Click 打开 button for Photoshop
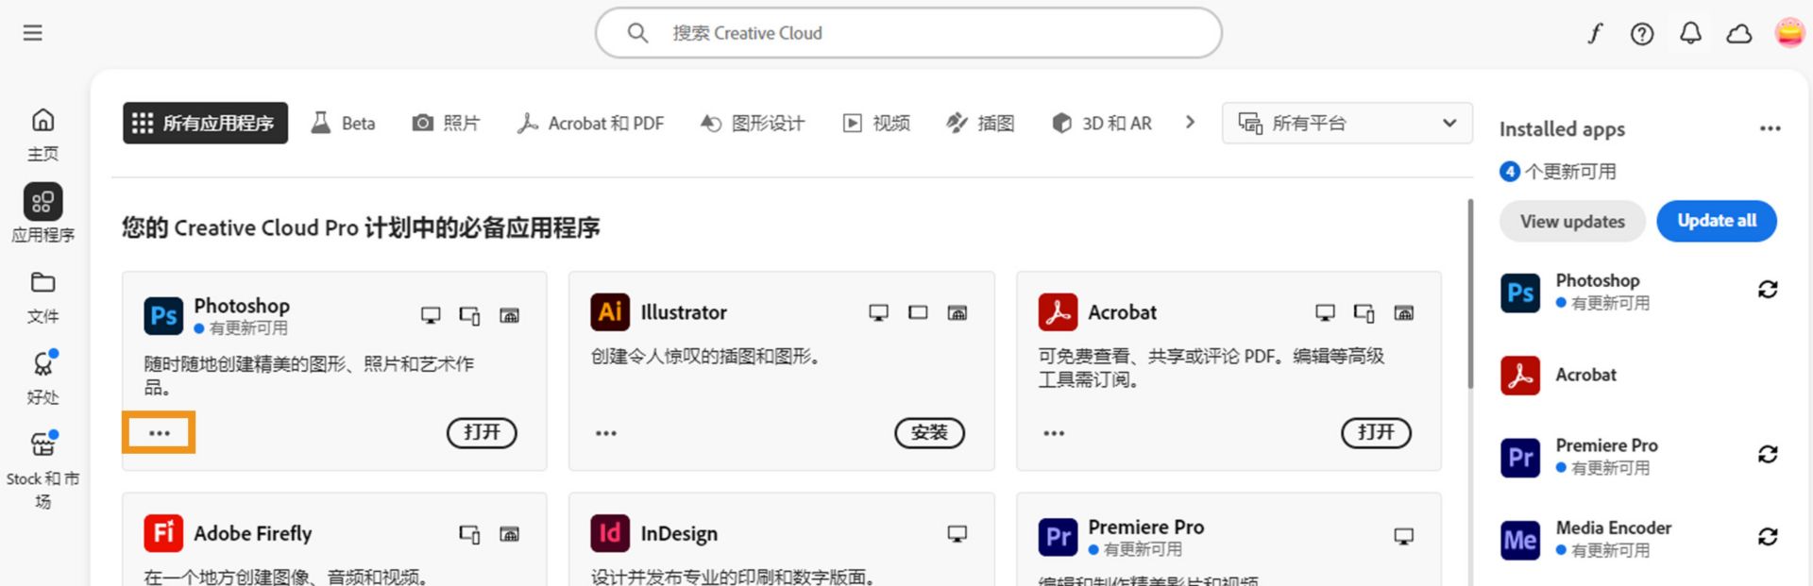1813x586 pixels. [482, 432]
